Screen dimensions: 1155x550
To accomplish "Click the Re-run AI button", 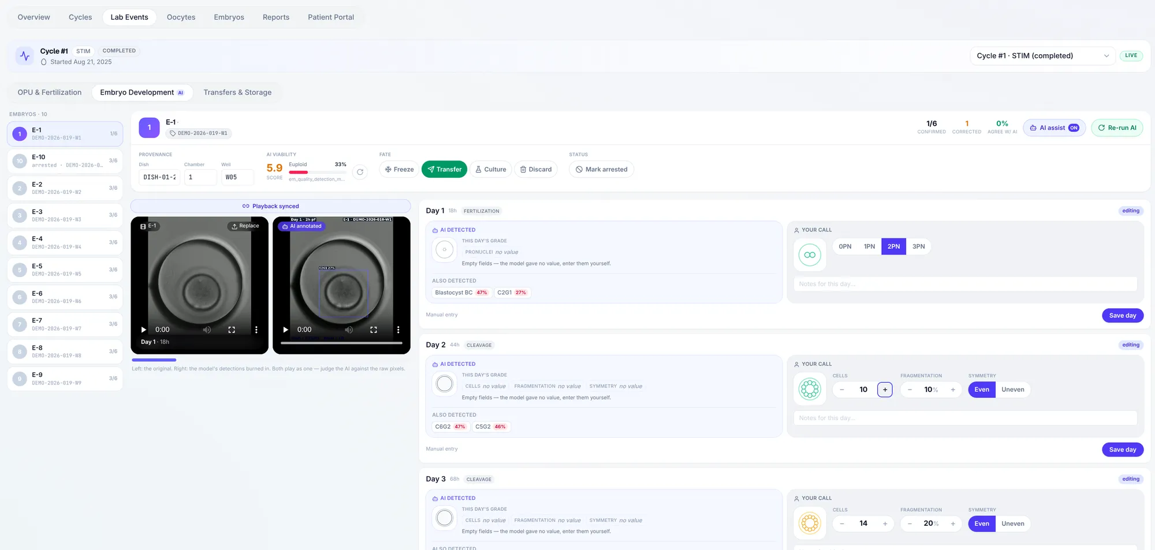I will 1117,128.
